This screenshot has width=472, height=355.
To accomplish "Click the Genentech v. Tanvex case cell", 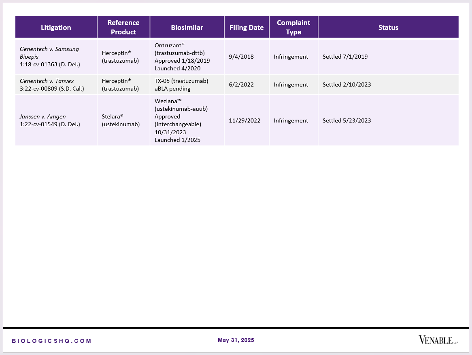I will (x=56, y=85).
